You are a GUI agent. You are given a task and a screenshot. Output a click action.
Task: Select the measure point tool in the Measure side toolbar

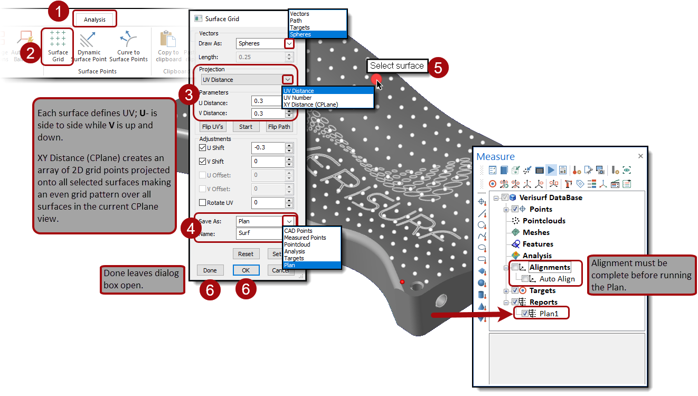(482, 202)
